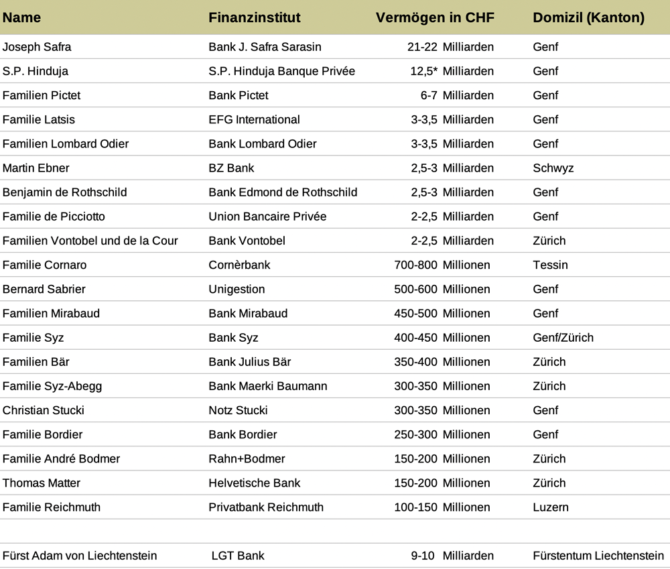Select the Finanzinstitut column header
The width and height of the screenshot is (670, 569).
tap(254, 17)
